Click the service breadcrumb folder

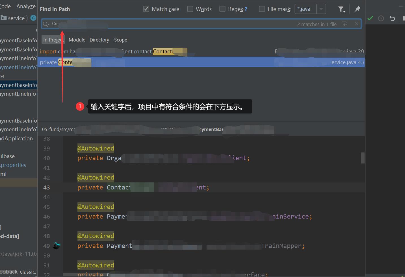[x=13, y=18]
